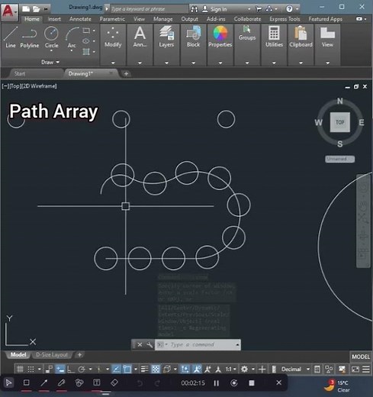Click the [2D Wireframe] visual style label
The image size is (373, 397).
click(39, 86)
